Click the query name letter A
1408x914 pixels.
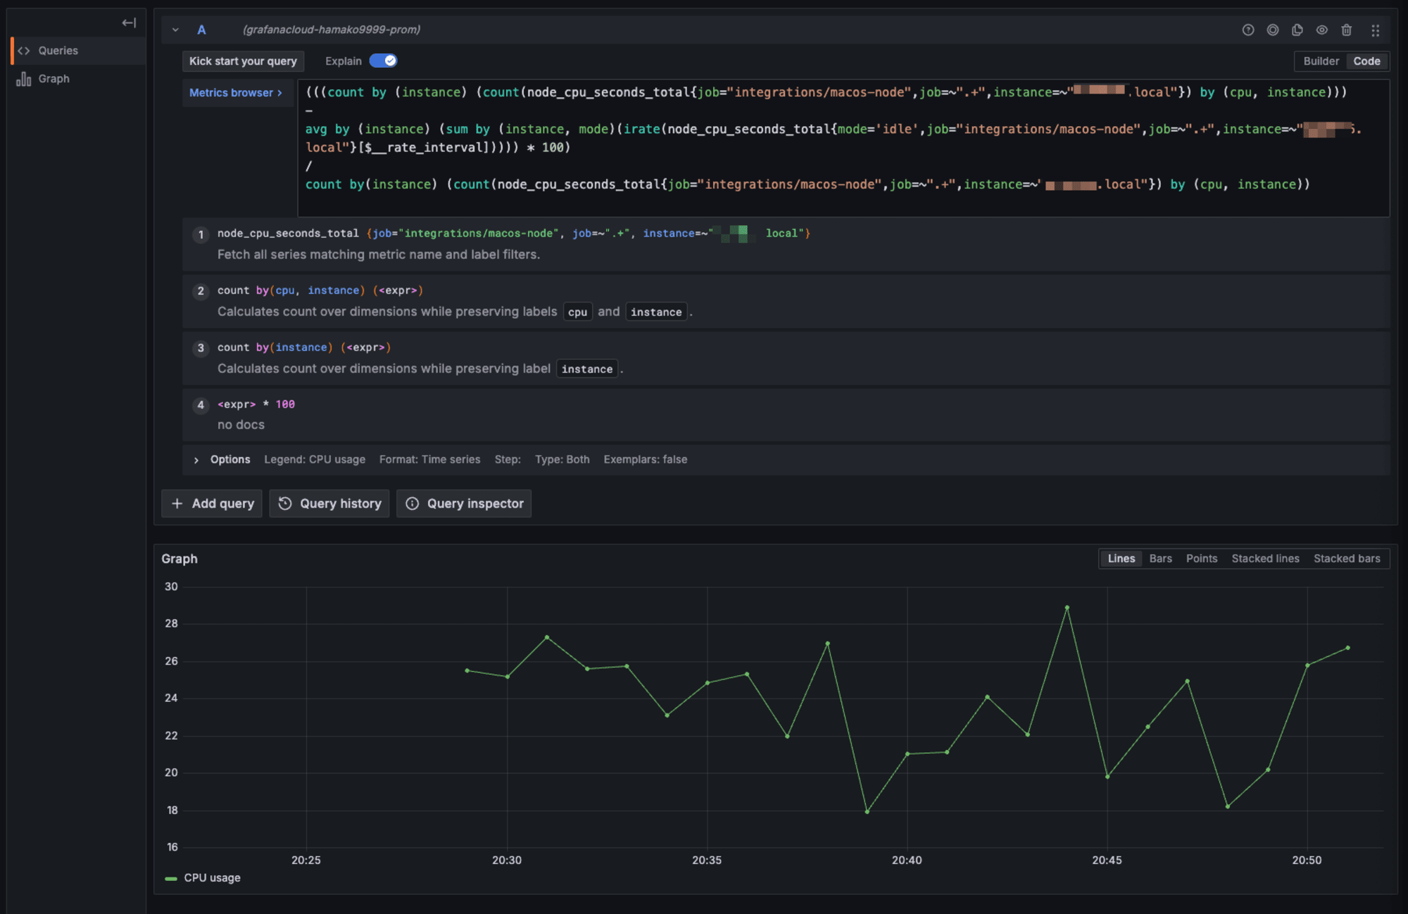(x=201, y=30)
